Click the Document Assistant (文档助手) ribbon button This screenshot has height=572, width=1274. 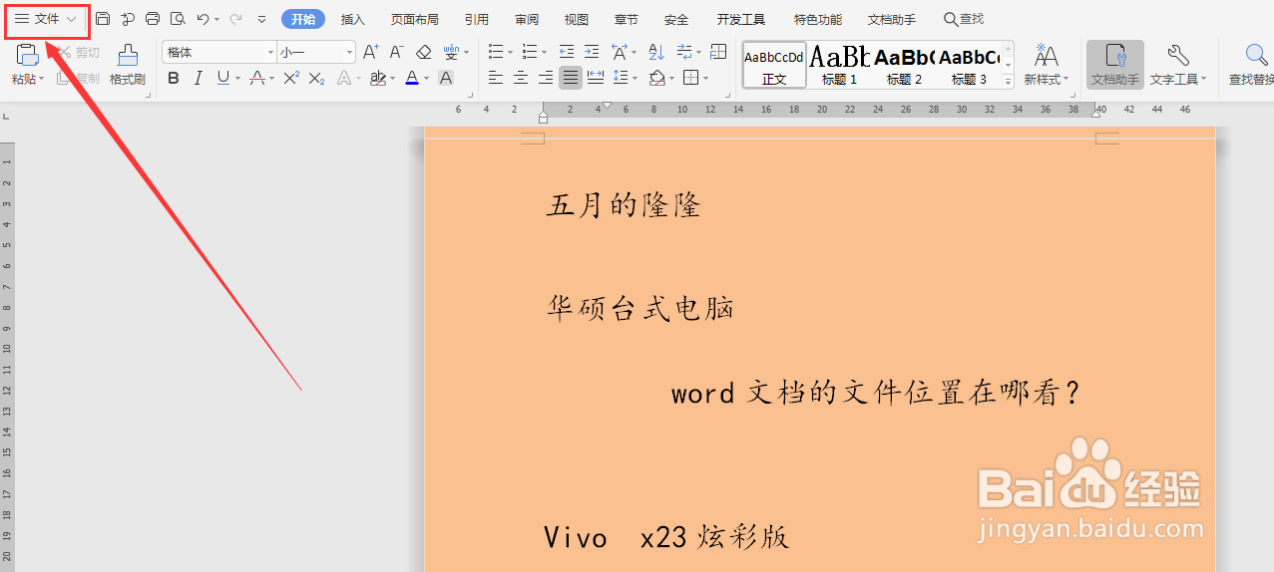click(x=1115, y=65)
